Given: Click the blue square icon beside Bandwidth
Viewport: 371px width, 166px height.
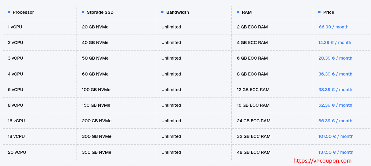Looking at the screenshot, I should (x=162, y=12).
